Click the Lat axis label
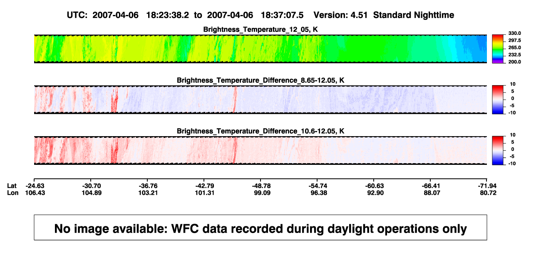 [x=12, y=186]
